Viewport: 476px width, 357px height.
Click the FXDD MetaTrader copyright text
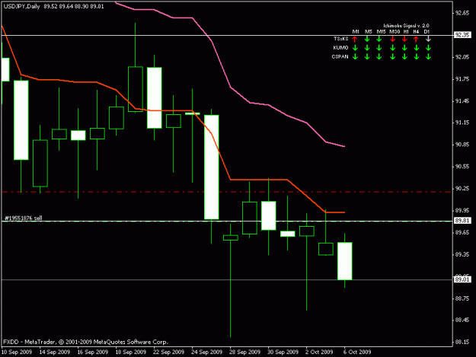(85, 342)
